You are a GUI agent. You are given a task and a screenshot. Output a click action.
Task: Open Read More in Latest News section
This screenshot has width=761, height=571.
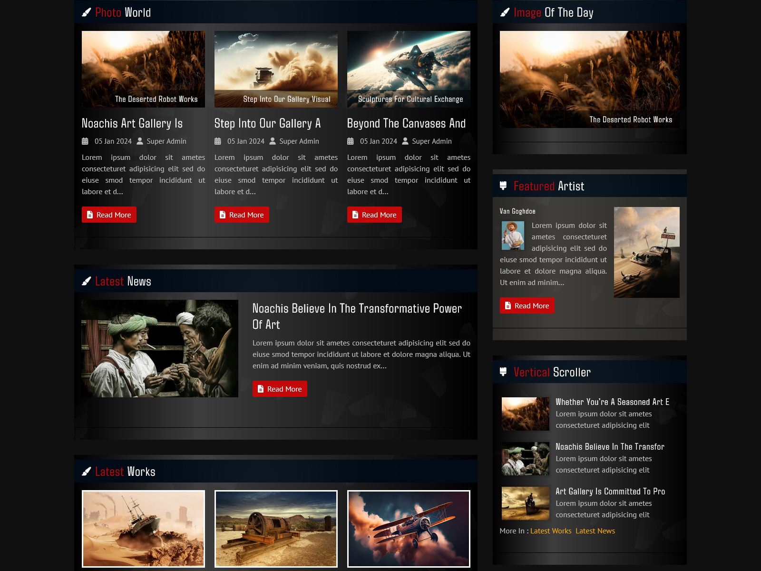pos(280,389)
